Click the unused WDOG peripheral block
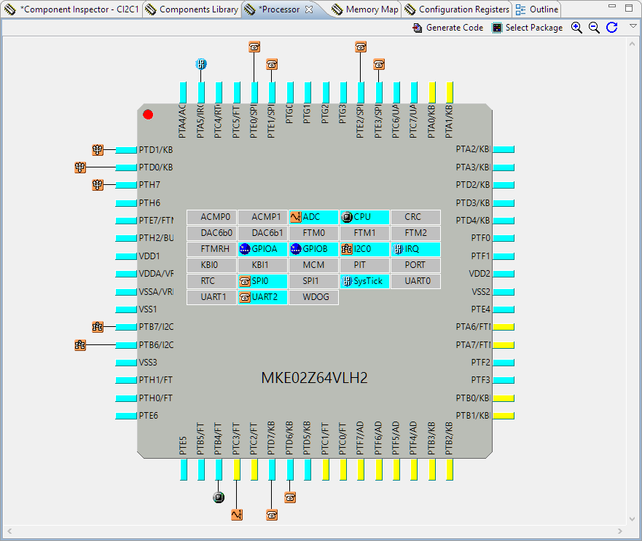The height and width of the screenshot is (541, 642). coord(313,297)
